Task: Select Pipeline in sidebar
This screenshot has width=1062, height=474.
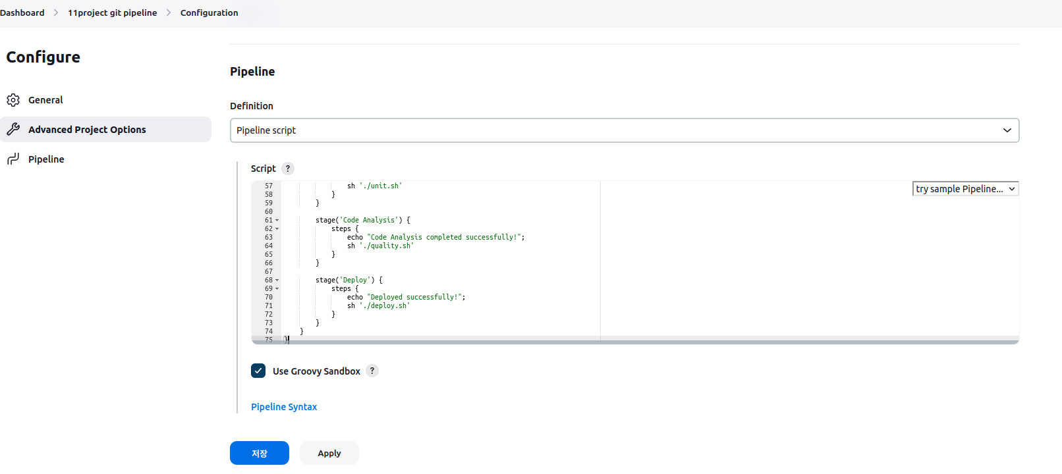Action: [x=105, y=159]
